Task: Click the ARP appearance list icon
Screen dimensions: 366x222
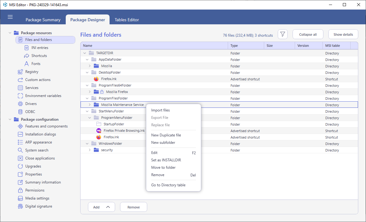Action: coord(20,142)
